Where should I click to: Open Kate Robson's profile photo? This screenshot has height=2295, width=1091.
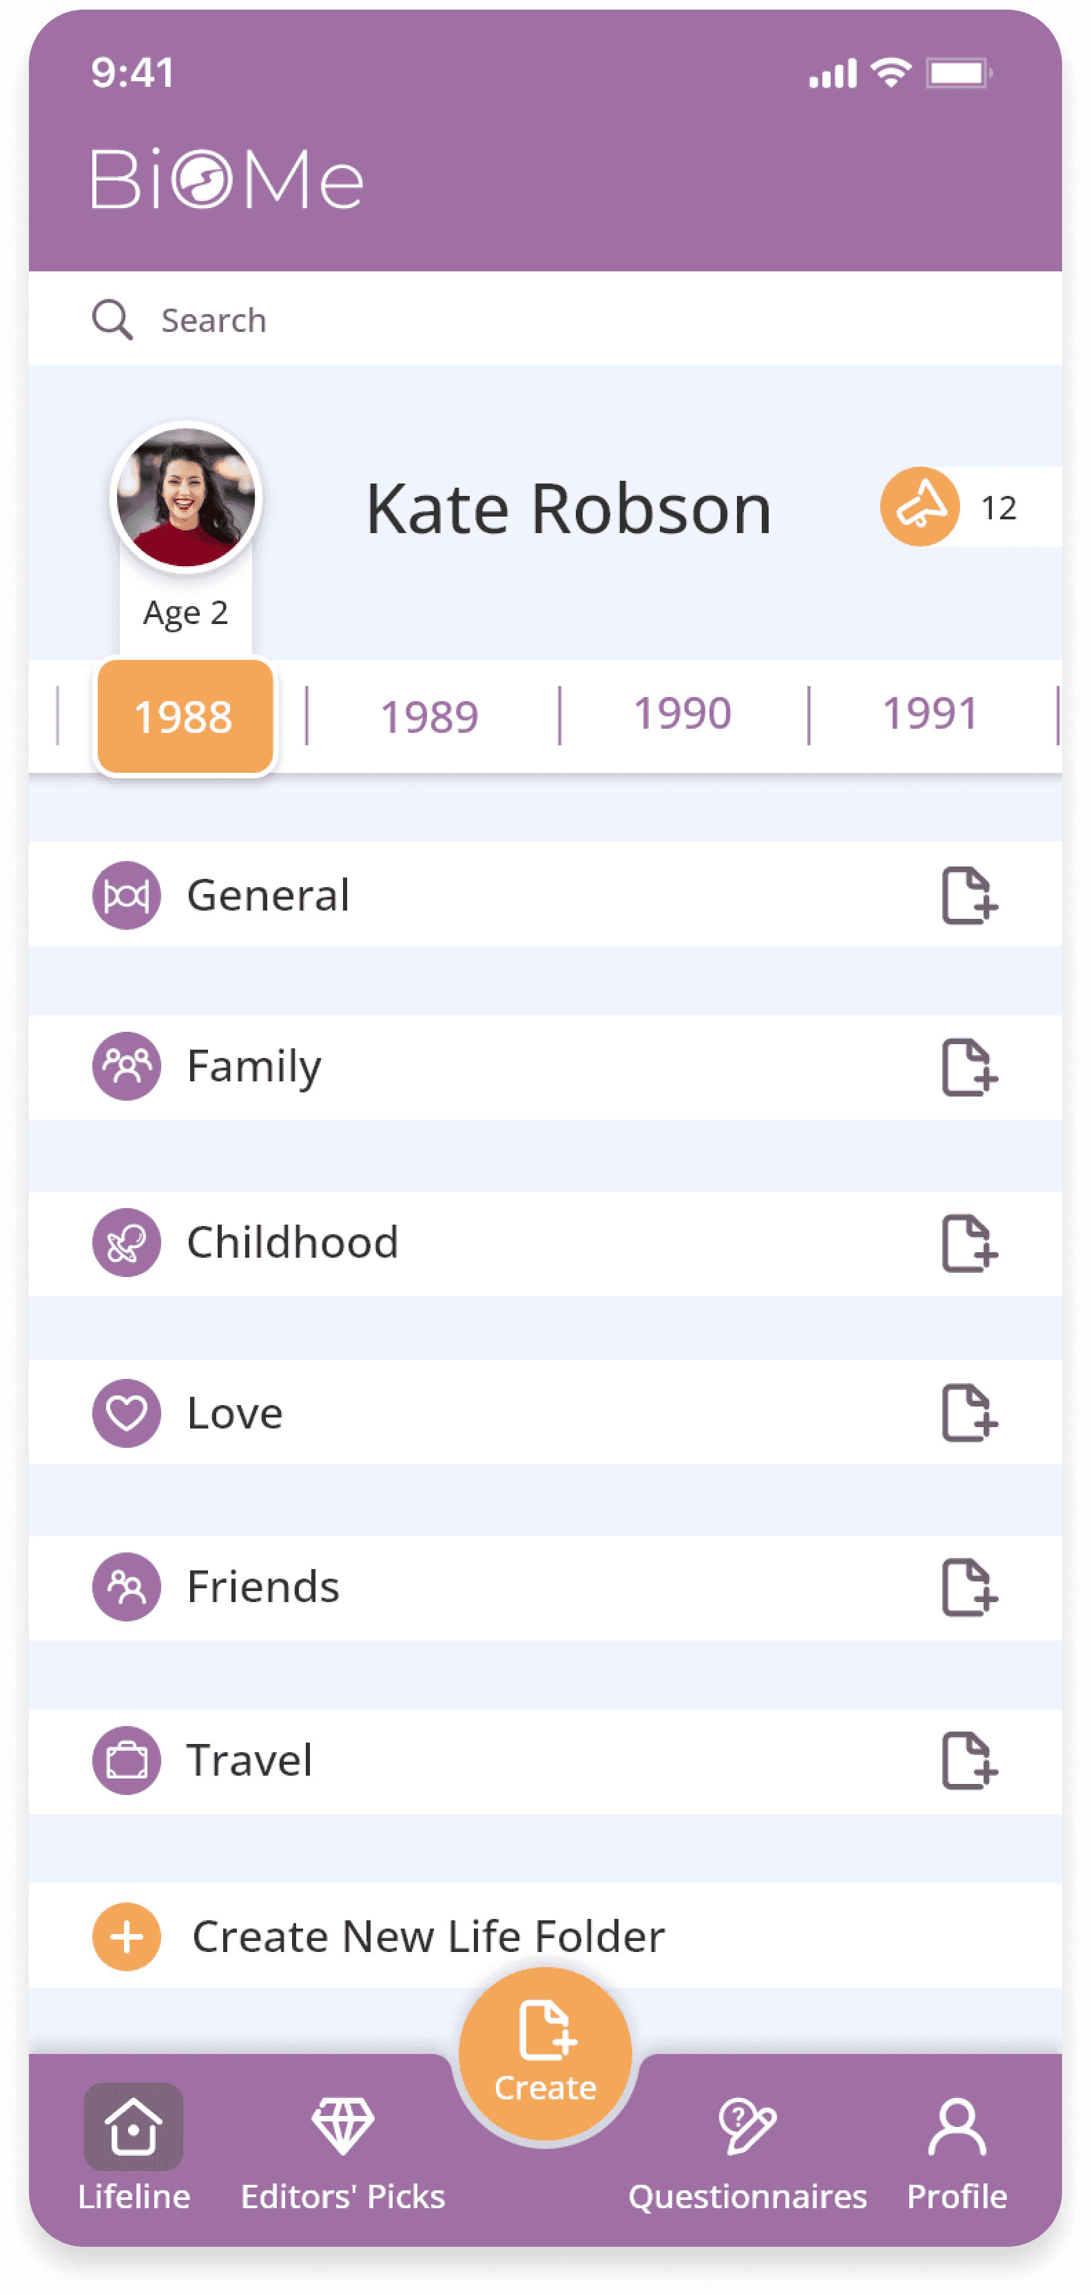(186, 497)
